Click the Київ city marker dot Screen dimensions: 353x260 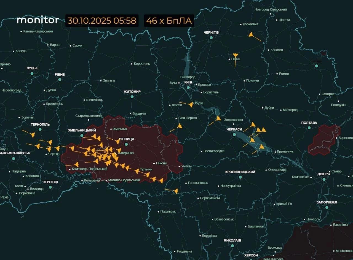(x=188, y=88)
